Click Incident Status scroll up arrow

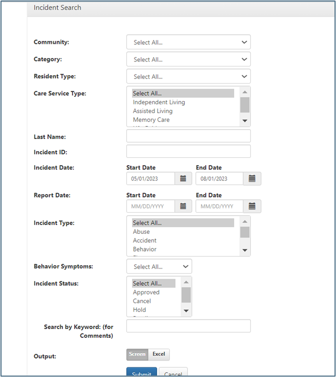coord(186,282)
